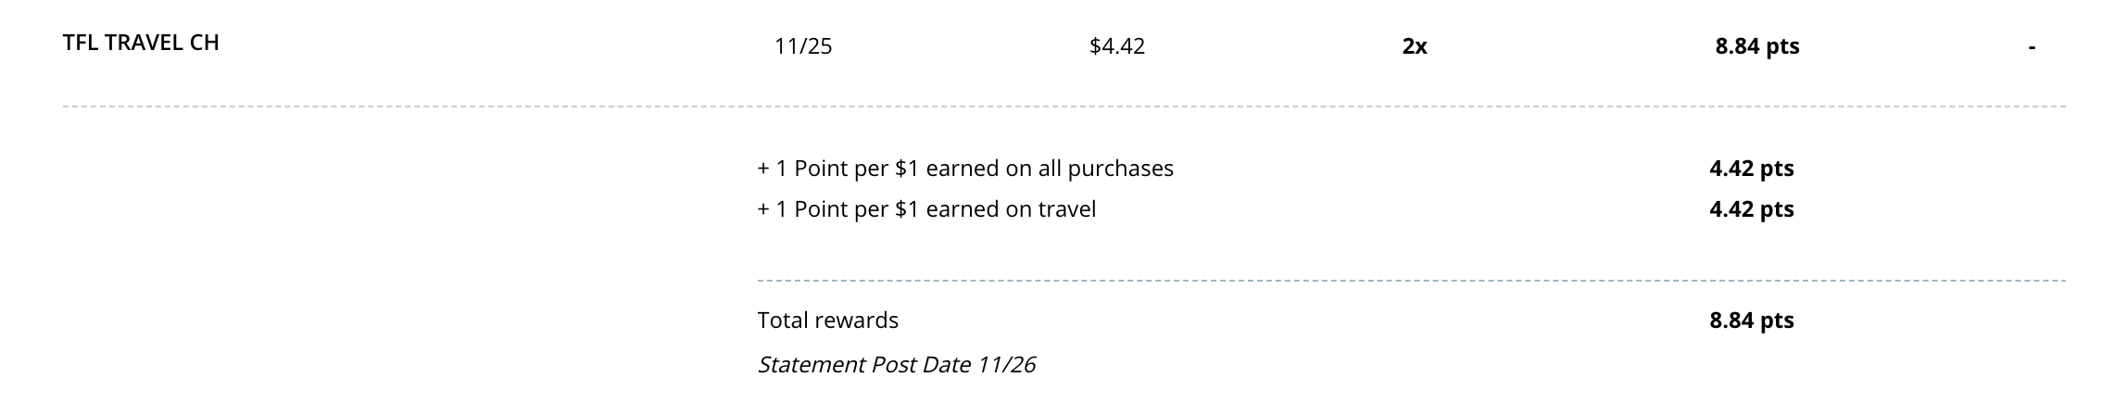Select the $4.42 transaction amount

coord(1117,46)
